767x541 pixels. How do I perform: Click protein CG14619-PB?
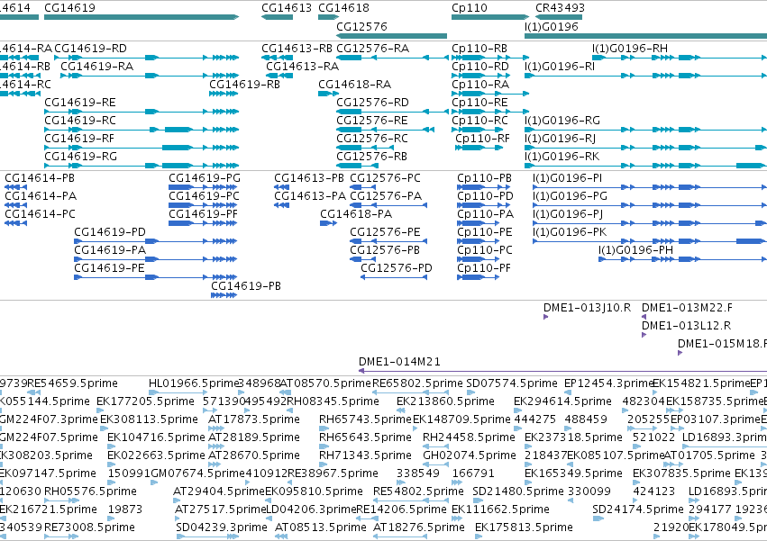click(x=224, y=295)
